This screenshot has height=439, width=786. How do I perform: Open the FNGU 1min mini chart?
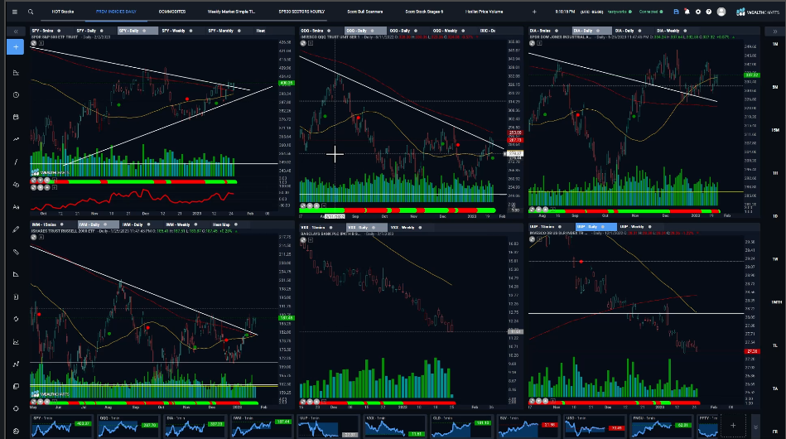click(x=661, y=426)
